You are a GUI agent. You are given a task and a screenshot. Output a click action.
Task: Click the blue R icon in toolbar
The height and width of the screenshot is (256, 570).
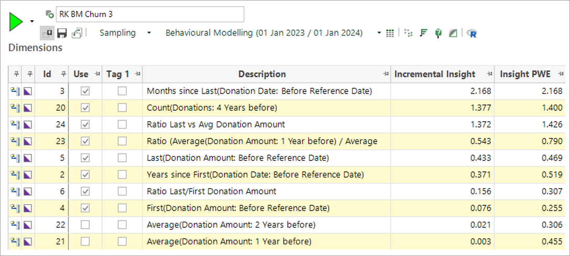472,33
